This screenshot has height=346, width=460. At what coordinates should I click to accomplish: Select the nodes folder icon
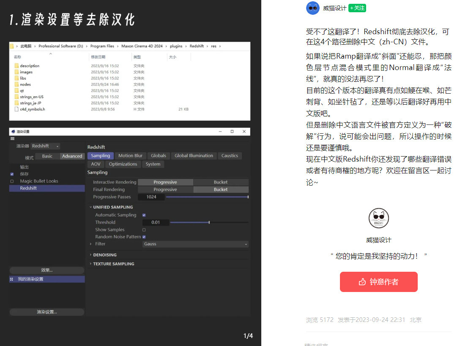tap(16, 84)
